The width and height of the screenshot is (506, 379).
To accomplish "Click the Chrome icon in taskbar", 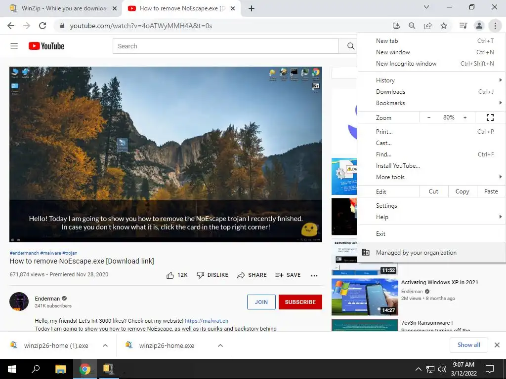I will (x=84, y=369).
